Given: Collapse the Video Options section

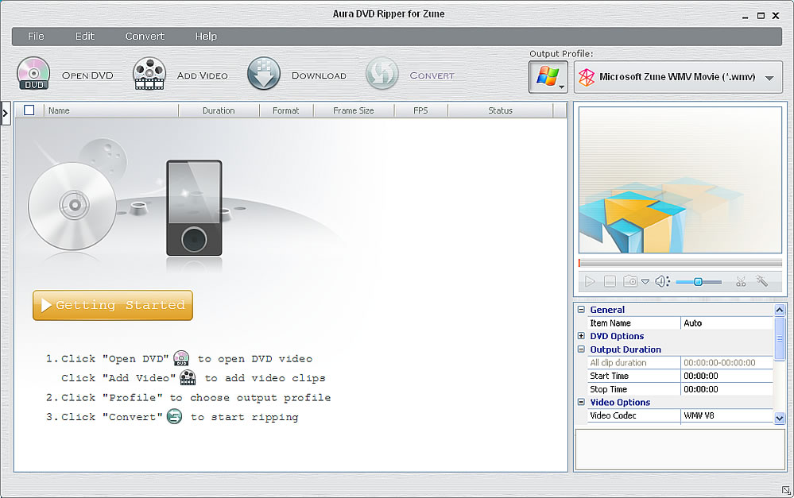Looking at the screenshot, I should [x=581, y=402].
